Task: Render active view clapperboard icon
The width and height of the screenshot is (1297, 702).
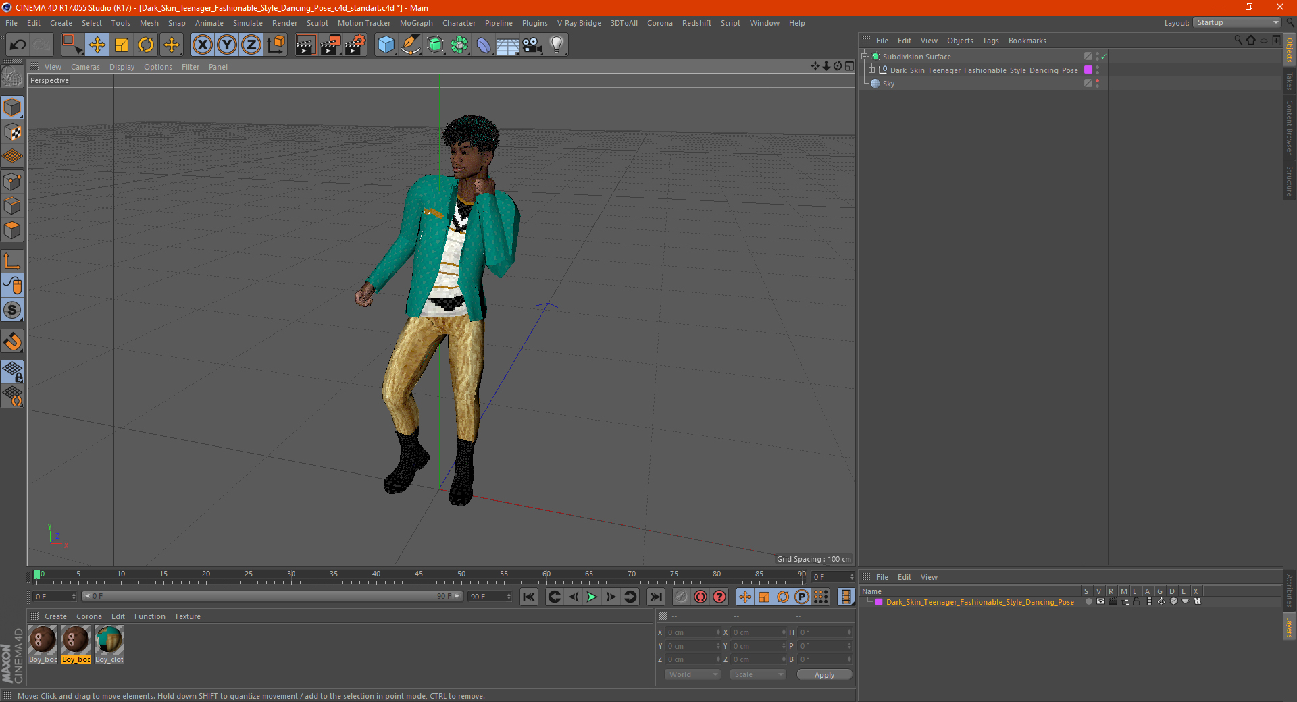Action: [x=305, y=45]
